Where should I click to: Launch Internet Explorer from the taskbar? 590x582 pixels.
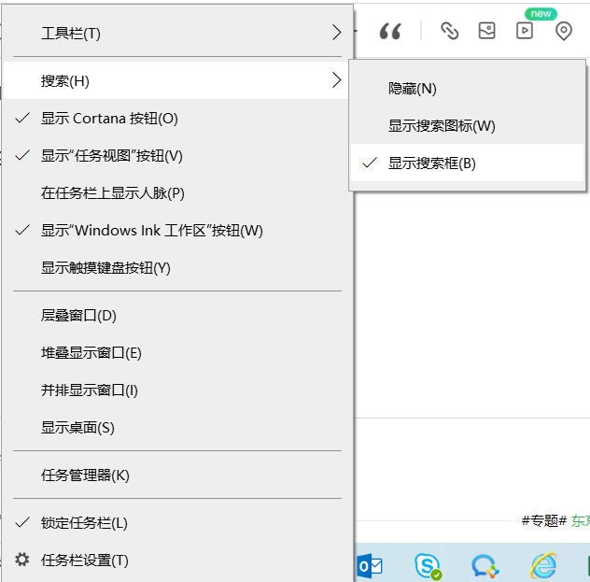(543, 565)
